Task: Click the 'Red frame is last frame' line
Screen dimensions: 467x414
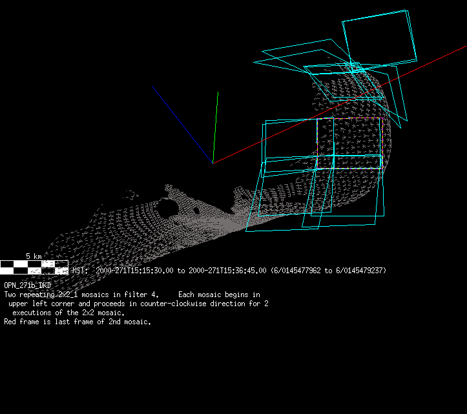Action: (x=78, y=322)
